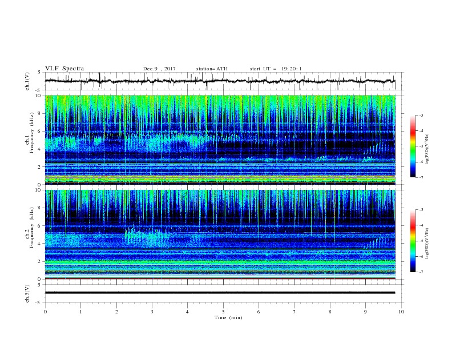Click the upper 'log(PSD)(V²/Hz)' colorbar label
The height and width of the screenshot is (350, 452).
pyautogui.click(x=427, y=149)
